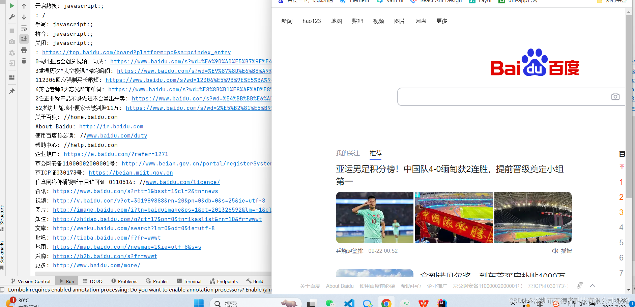The height and width of the screenshot is (307, 635).
Task: Click 贴吧 in the Baidu top navigation
Action: pos(357,21)
